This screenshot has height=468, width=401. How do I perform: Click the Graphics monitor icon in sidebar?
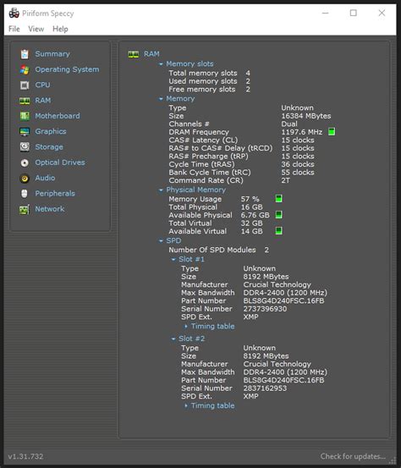click(x=25, y=132)
